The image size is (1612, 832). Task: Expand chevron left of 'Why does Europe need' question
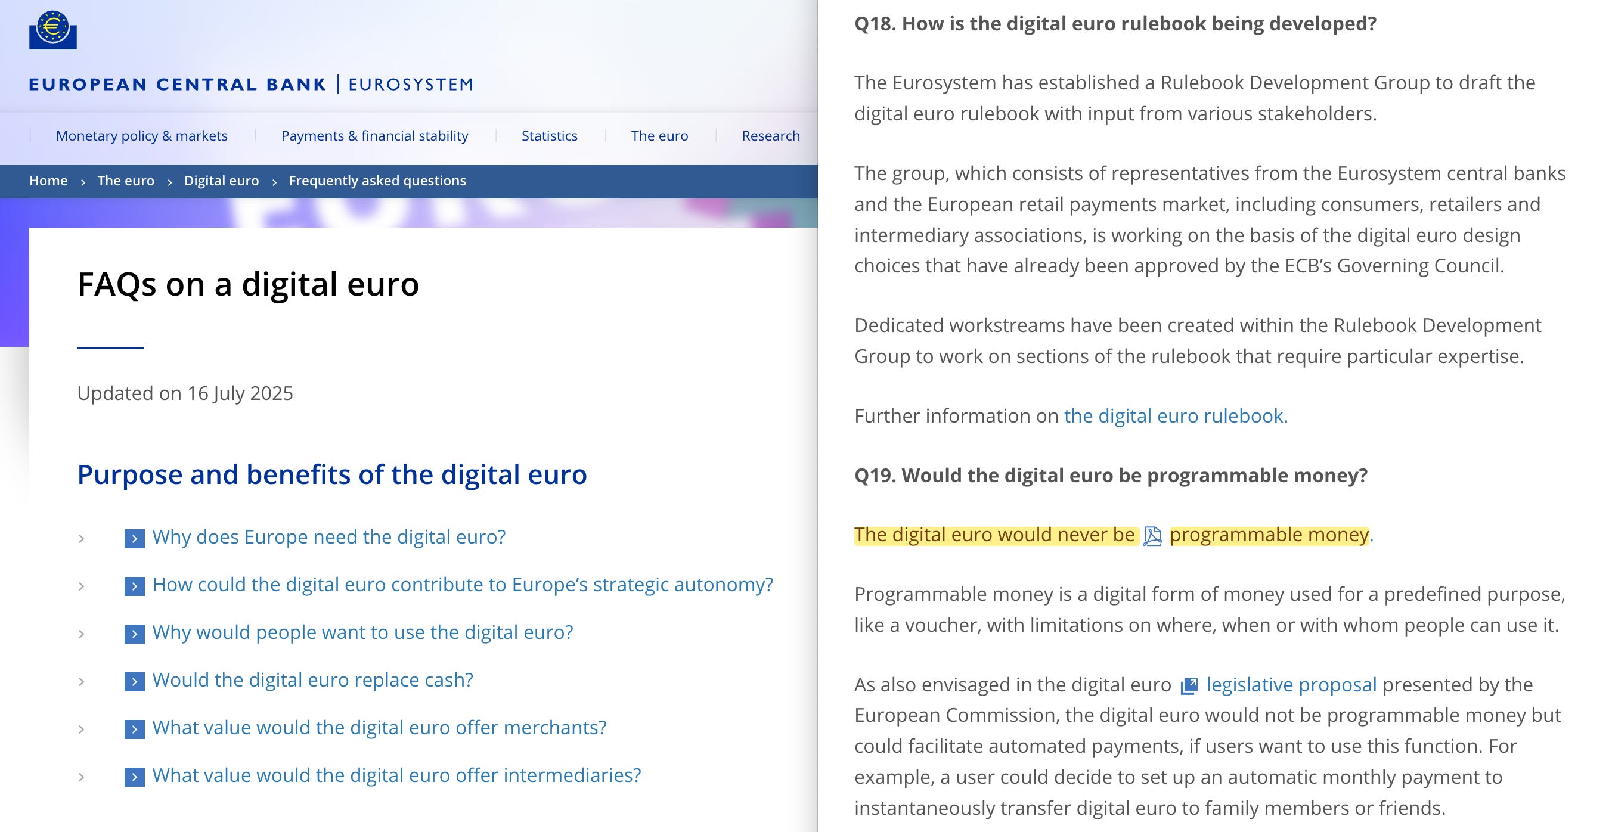coord(81,538)
